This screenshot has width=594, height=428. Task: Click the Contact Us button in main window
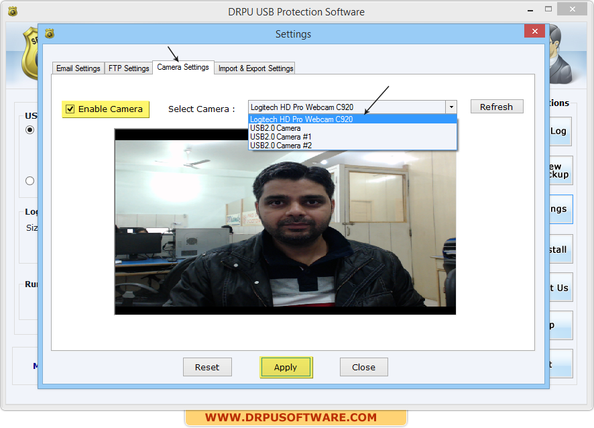point(560,287)
